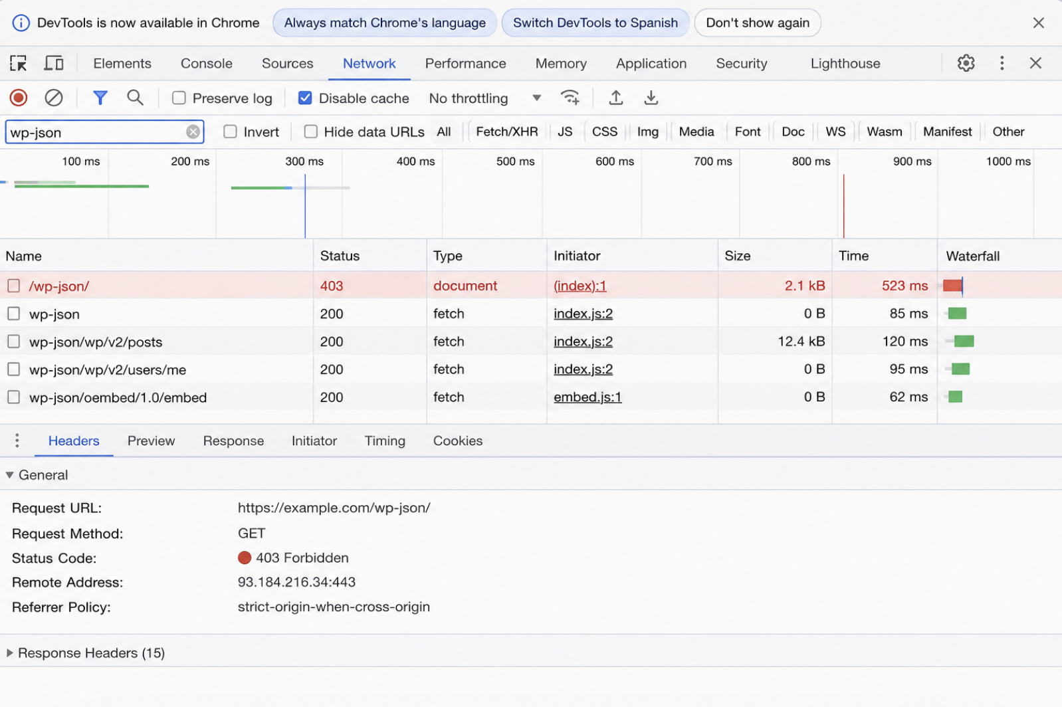This screenshot has height=707, width=1062.
Task: Sort requests by the Time column
Action: click(885, 256)
